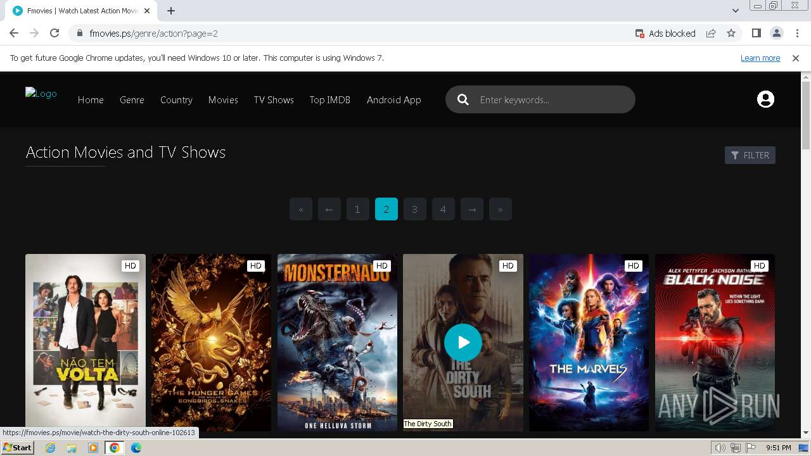This screenshot has height=456, width=811.
Task: Click the Action Center flag tray icon
Action: 751,448
